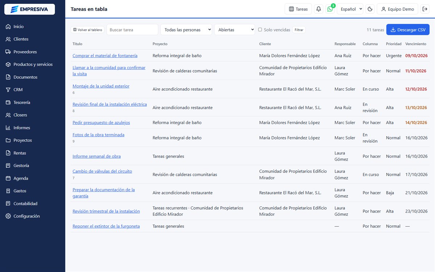Enable the Solo vencidas checkbox
Screen dimensions: 435x272
pyautogui.click(x=260, y=30)
